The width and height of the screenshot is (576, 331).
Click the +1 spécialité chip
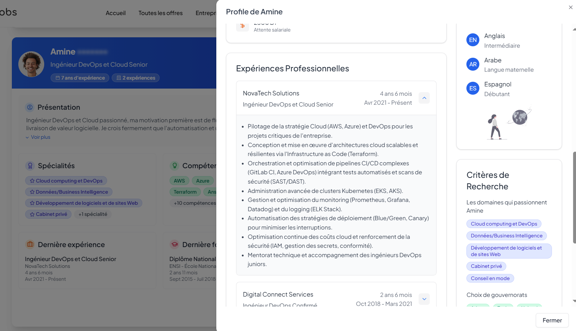click(x=93, y=214)
